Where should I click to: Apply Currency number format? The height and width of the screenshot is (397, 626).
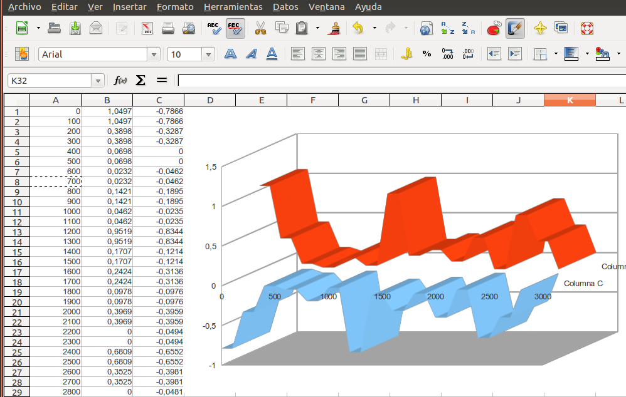coord(406,54)
